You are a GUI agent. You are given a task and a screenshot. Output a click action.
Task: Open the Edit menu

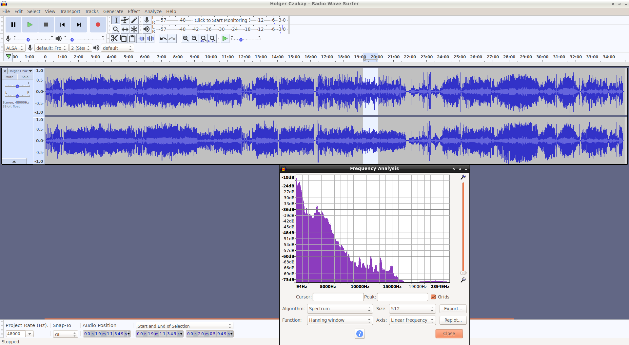18,11
